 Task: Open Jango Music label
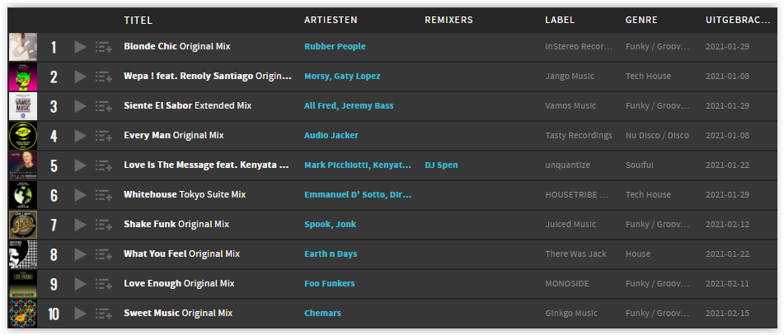570,77
